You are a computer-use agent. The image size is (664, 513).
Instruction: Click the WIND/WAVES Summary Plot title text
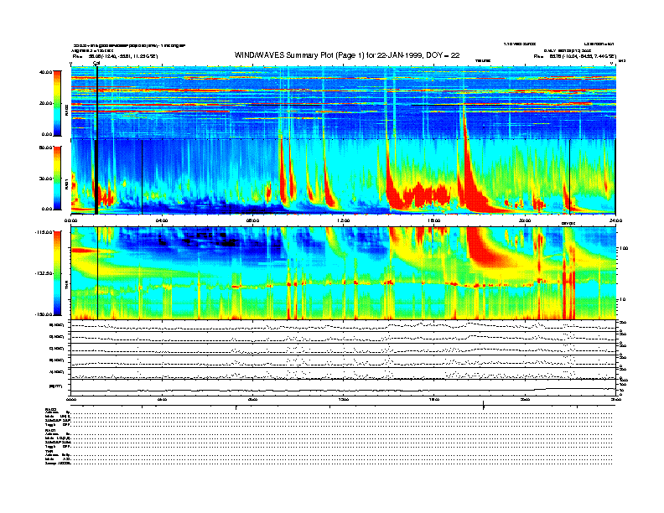click(x=347, y=55)
